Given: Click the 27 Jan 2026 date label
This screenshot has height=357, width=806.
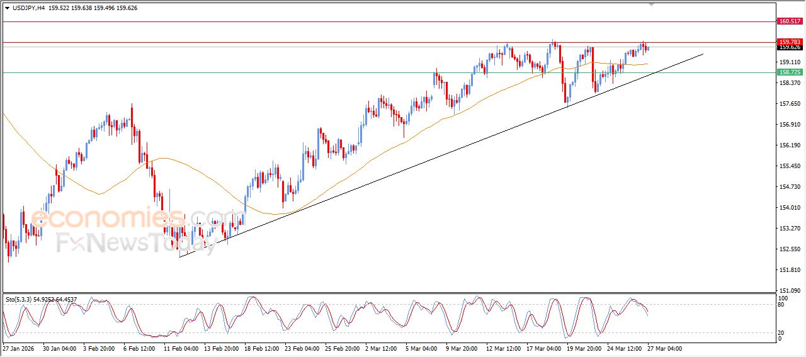Looking at the screenshot, I should point(17,348).
